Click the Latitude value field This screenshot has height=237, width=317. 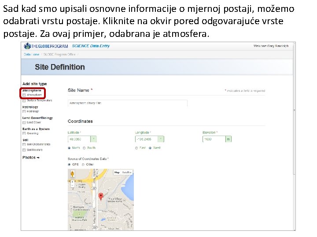coord(79,139)
